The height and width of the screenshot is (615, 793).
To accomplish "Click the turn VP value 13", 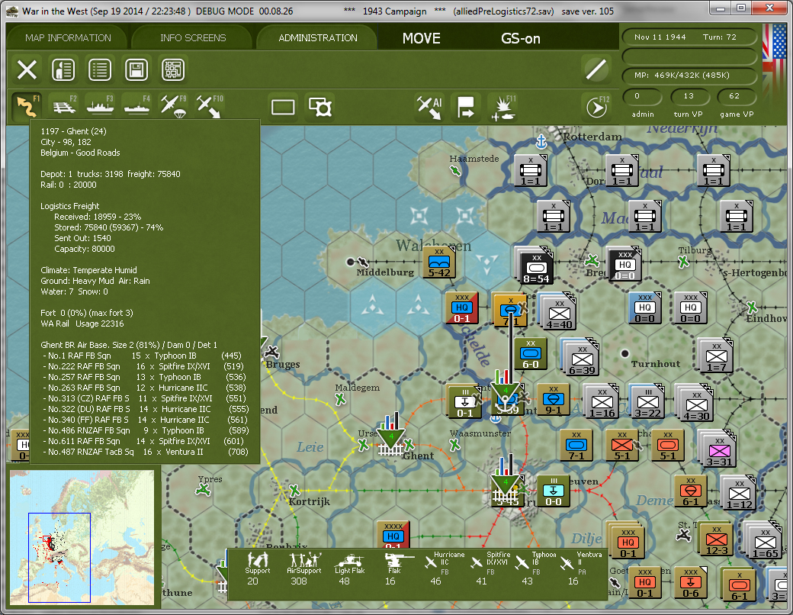I will pos(689,96).
